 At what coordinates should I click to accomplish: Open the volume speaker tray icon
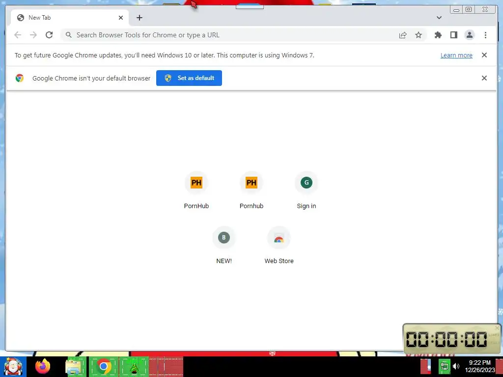[456, 366]
